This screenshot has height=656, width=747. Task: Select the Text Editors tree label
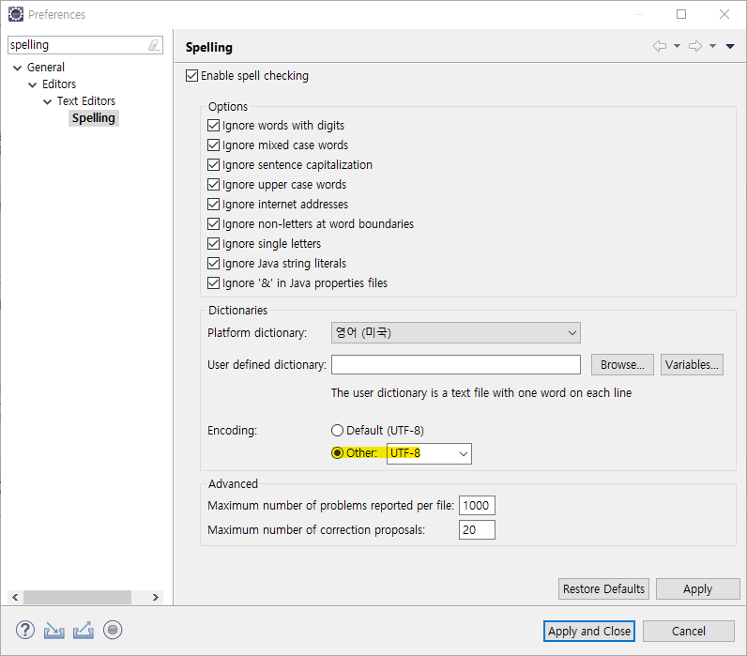86,101
